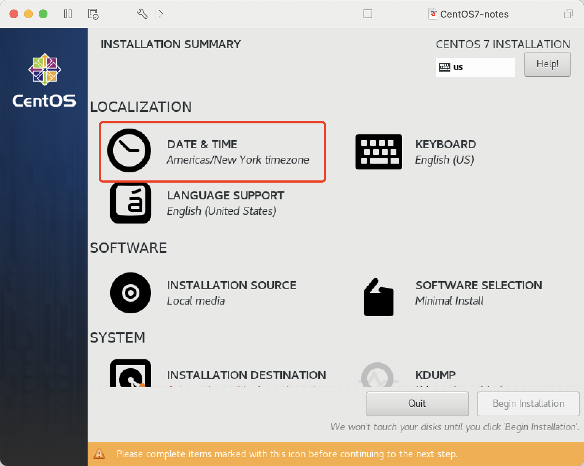
Task: Click the forward arrow next to wrench
Action: [x=161, y=14]
